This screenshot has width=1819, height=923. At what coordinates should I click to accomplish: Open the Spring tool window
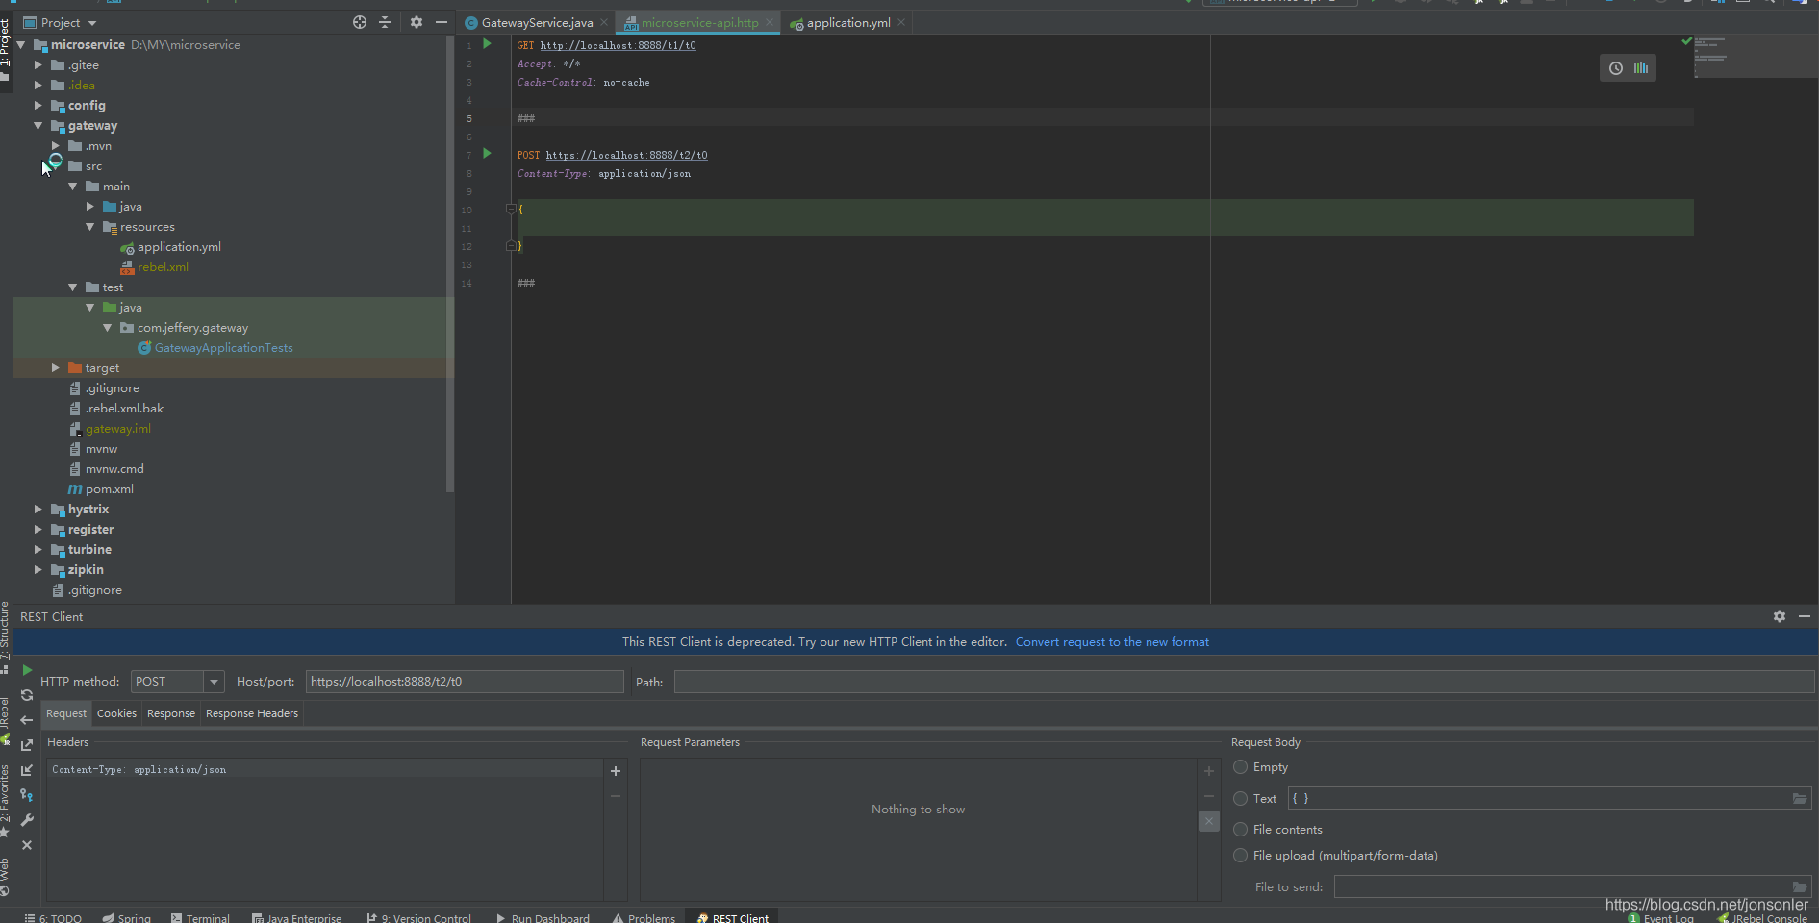coord(127,918)
